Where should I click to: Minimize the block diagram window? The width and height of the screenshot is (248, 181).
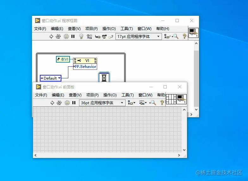[x=163, y=21]
